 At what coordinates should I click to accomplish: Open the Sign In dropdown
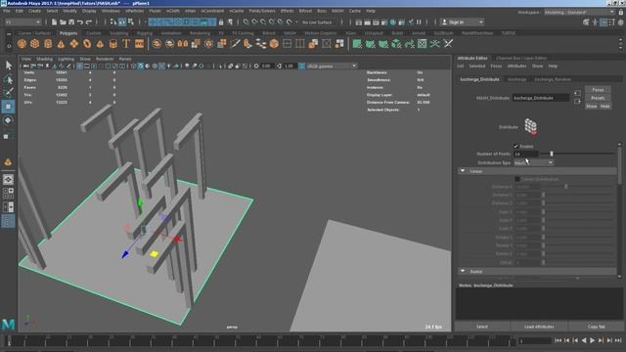click(x=463, y=22)
